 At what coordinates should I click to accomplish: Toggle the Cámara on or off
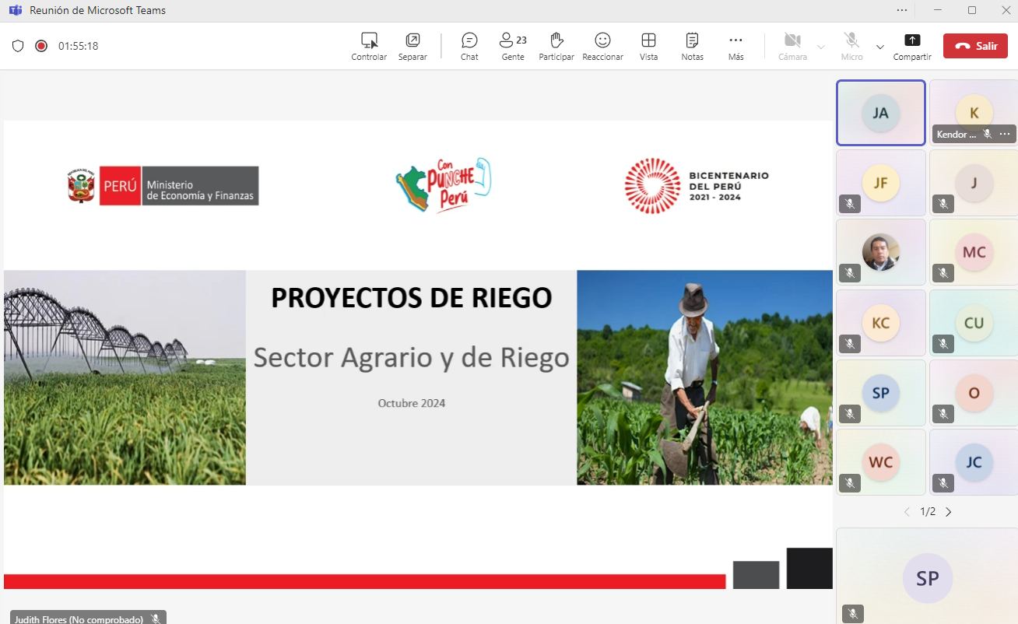[x=792, y=46]
